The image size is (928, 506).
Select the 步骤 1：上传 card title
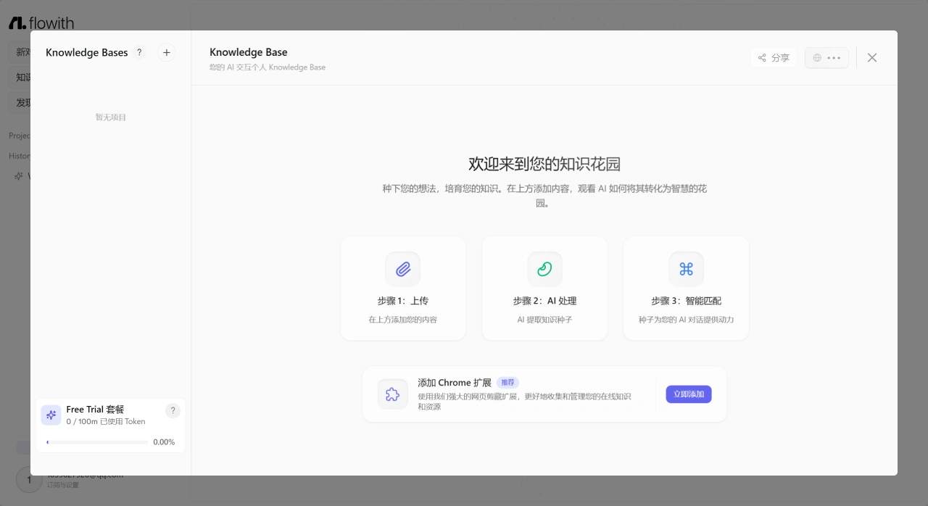coord(403,301)
